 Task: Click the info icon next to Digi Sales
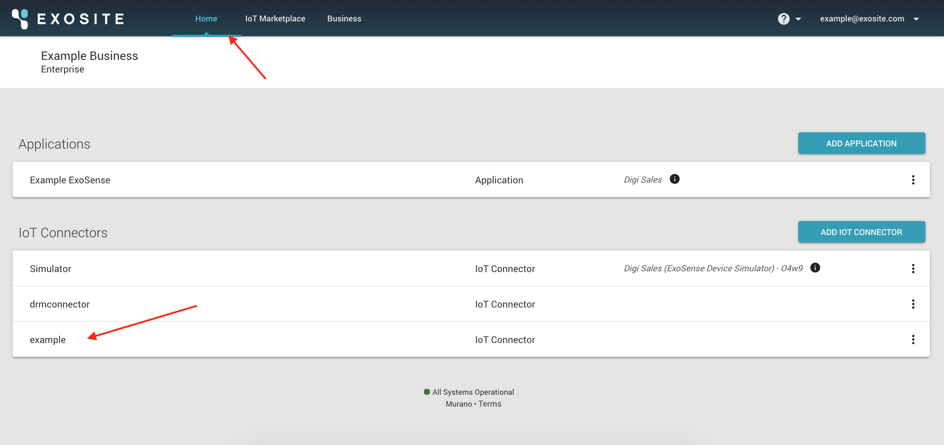pos(675,179)
